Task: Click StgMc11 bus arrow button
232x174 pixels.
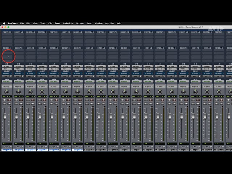Action: (x=129, y=76)
